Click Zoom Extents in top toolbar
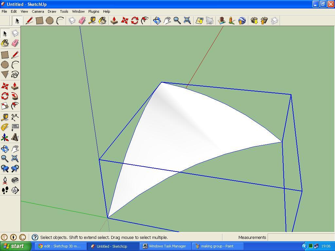 [x=187, y=21]
